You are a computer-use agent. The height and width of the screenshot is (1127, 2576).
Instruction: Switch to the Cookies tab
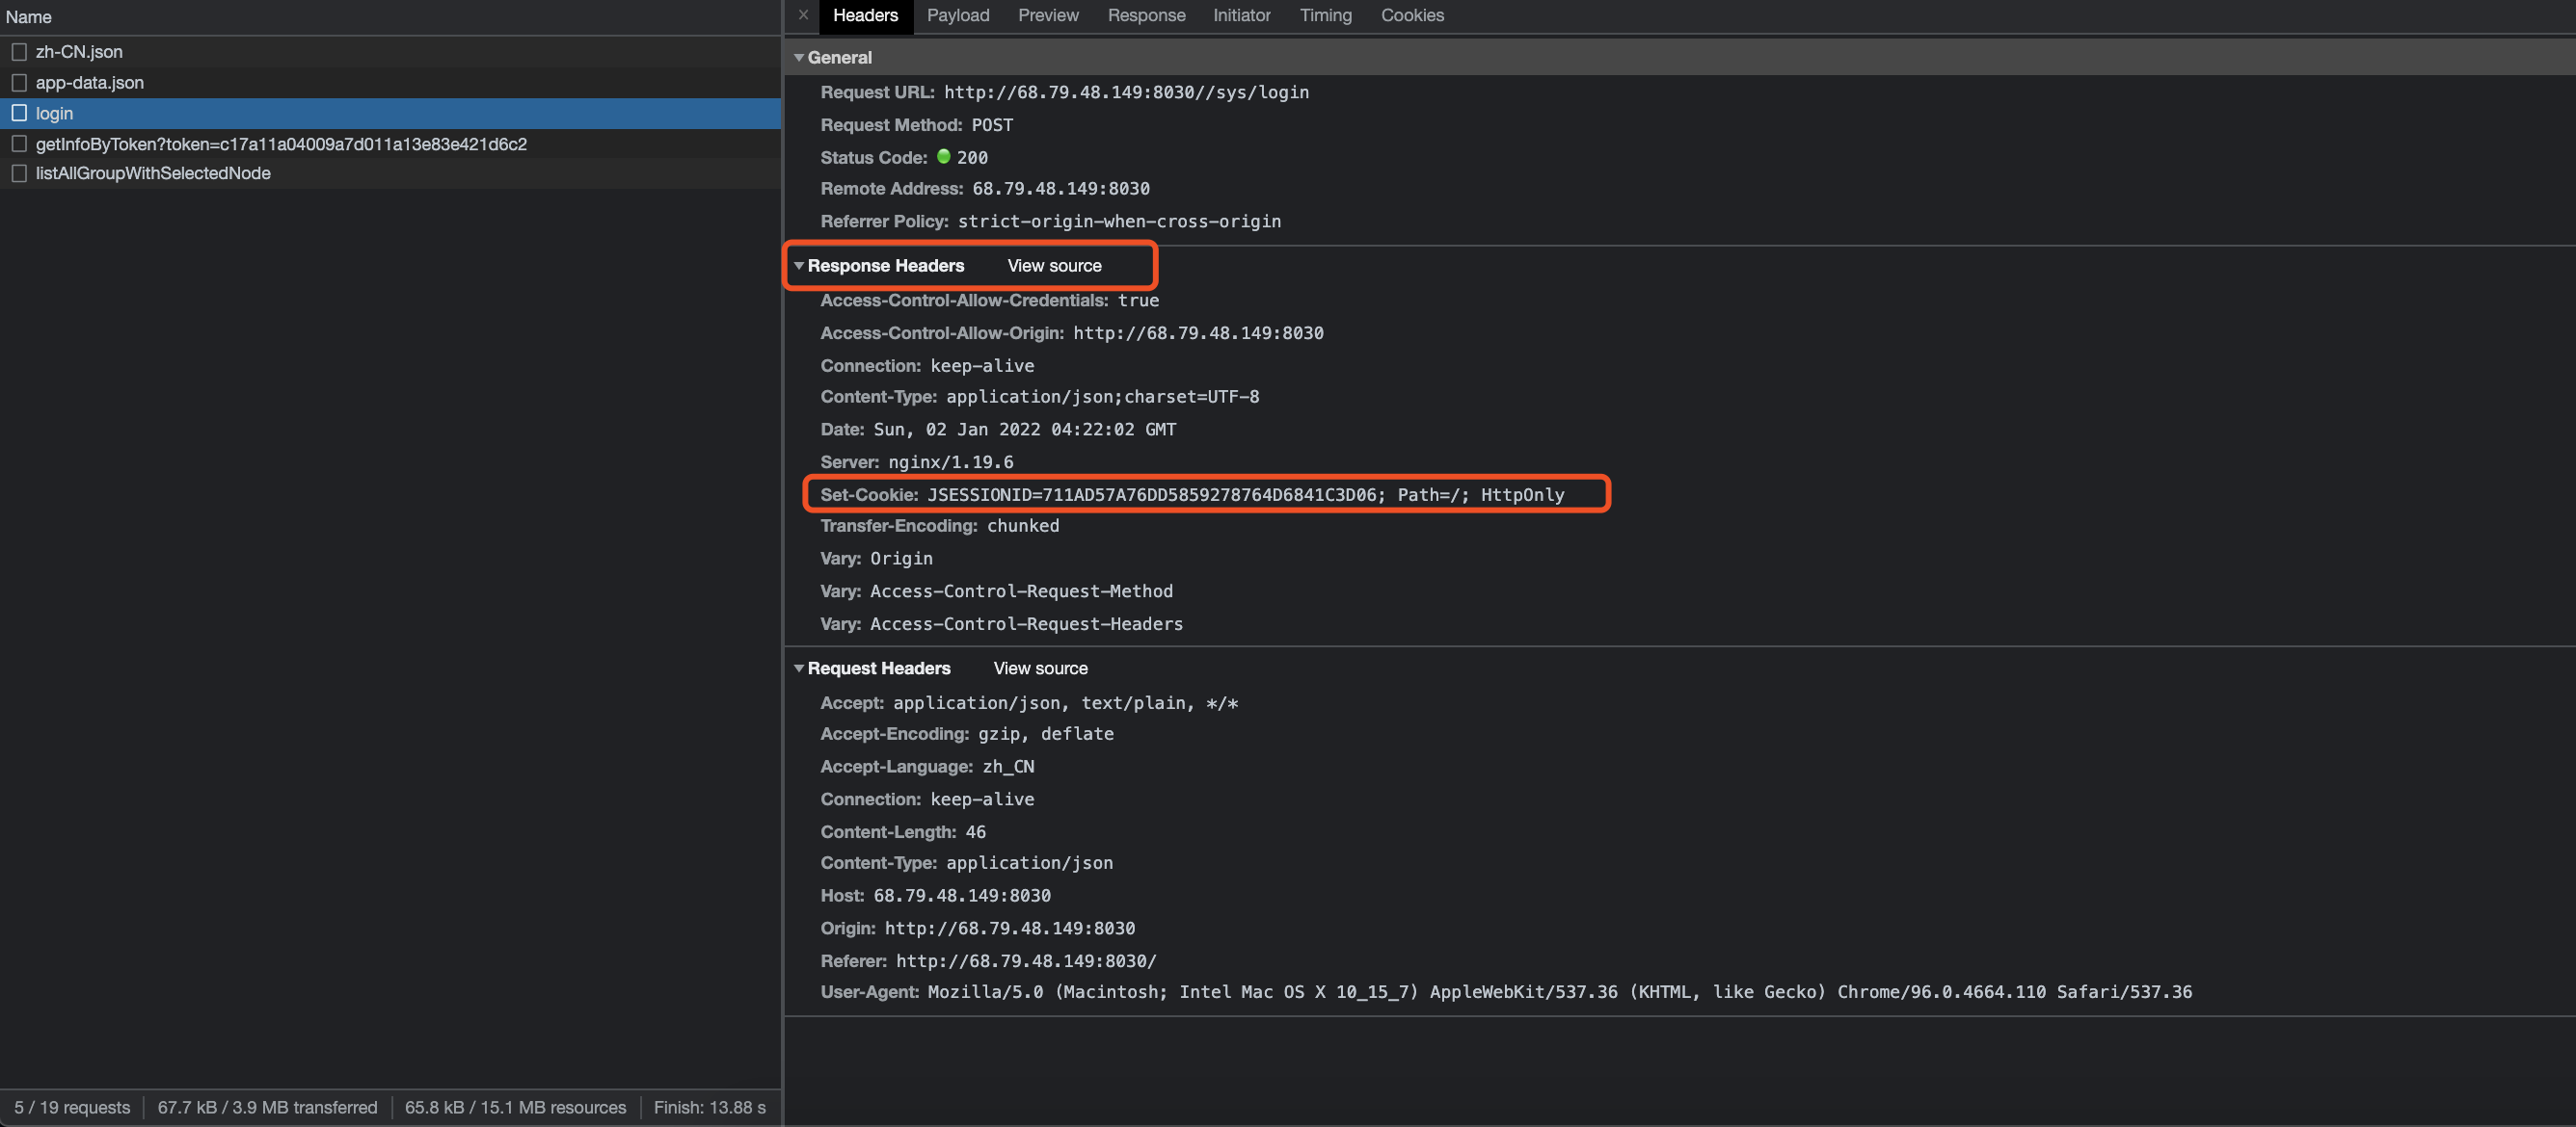point(1411,15)
